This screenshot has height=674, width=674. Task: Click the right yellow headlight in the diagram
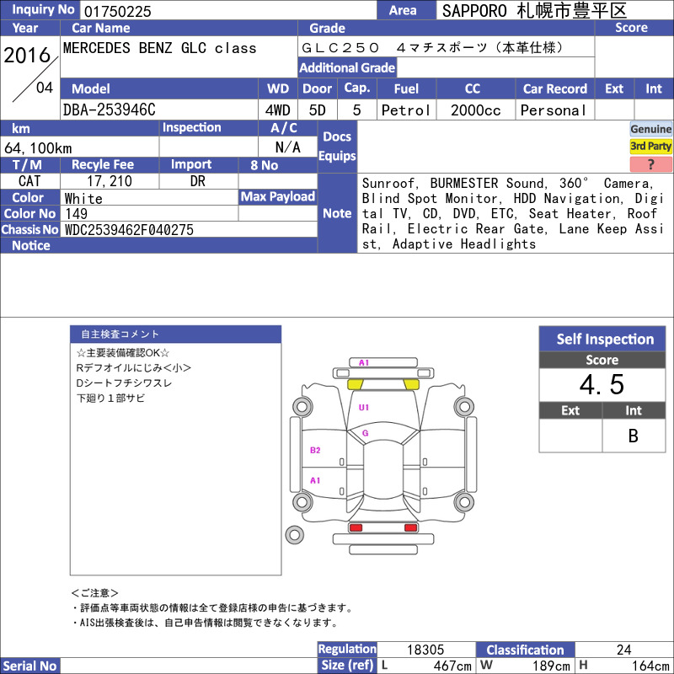pyautogui.click(x=411, y=384)
